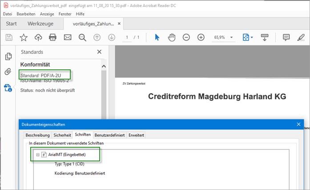The height and width of the screenshot is (190, 310).
Task: Click the current page number field
Action: (x=127, y=37)
